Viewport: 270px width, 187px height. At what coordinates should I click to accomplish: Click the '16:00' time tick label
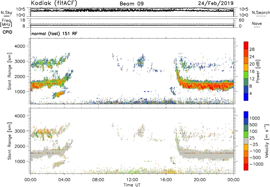pyautogui.click(x=166, y=180)
